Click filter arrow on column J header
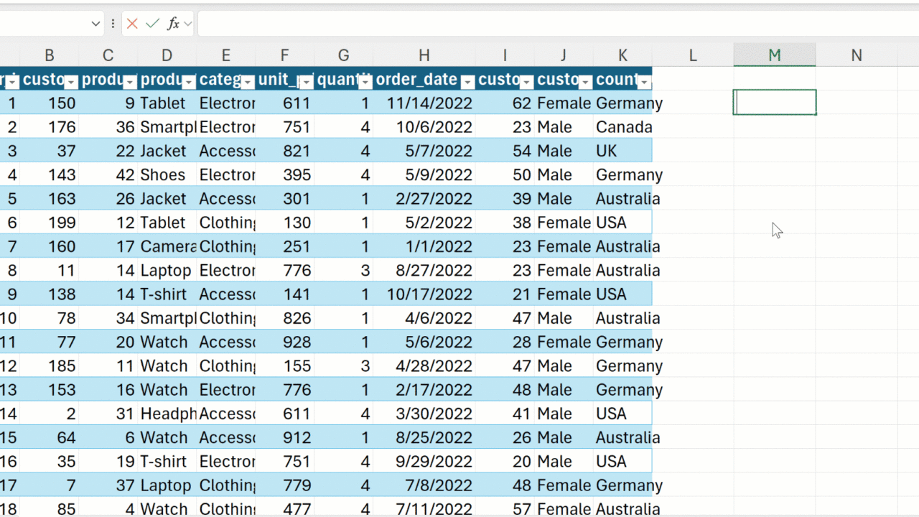The image size is (919, 517). [585, 82]
